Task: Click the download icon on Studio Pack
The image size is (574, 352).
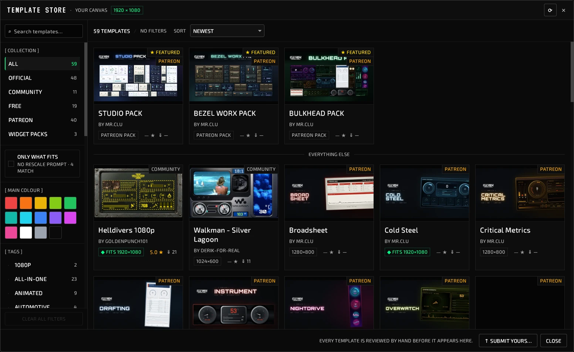Action: (x=161, y=135)
